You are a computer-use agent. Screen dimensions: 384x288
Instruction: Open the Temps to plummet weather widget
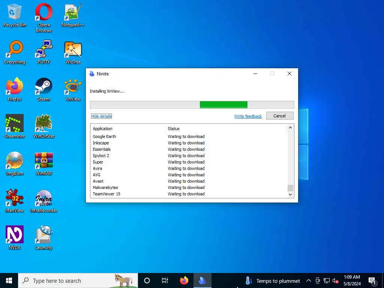point(273,280)
